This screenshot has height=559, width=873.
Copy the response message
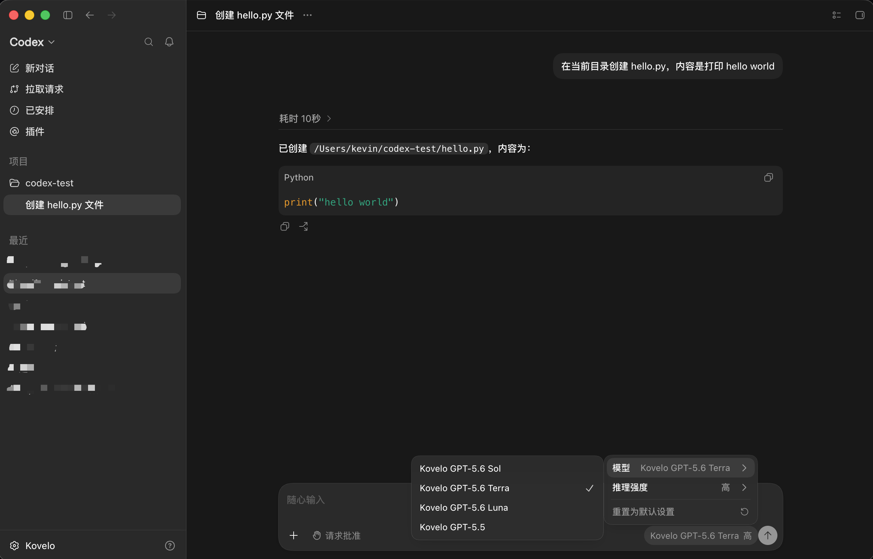click(x=285, y=226)
